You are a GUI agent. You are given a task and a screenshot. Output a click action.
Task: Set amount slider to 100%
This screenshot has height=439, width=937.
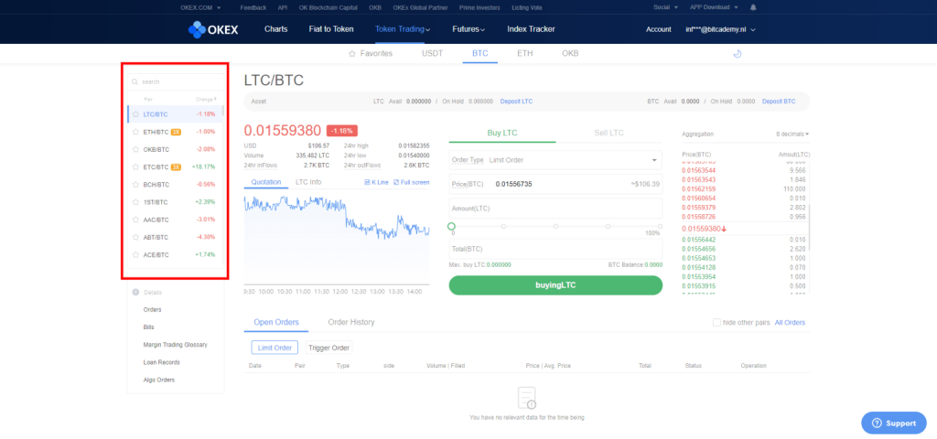[660, 227]
